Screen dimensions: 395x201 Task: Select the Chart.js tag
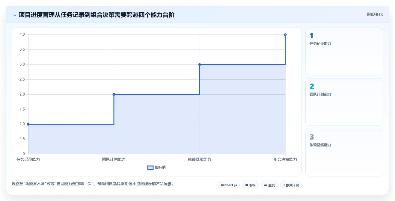(x=229, y=185)
